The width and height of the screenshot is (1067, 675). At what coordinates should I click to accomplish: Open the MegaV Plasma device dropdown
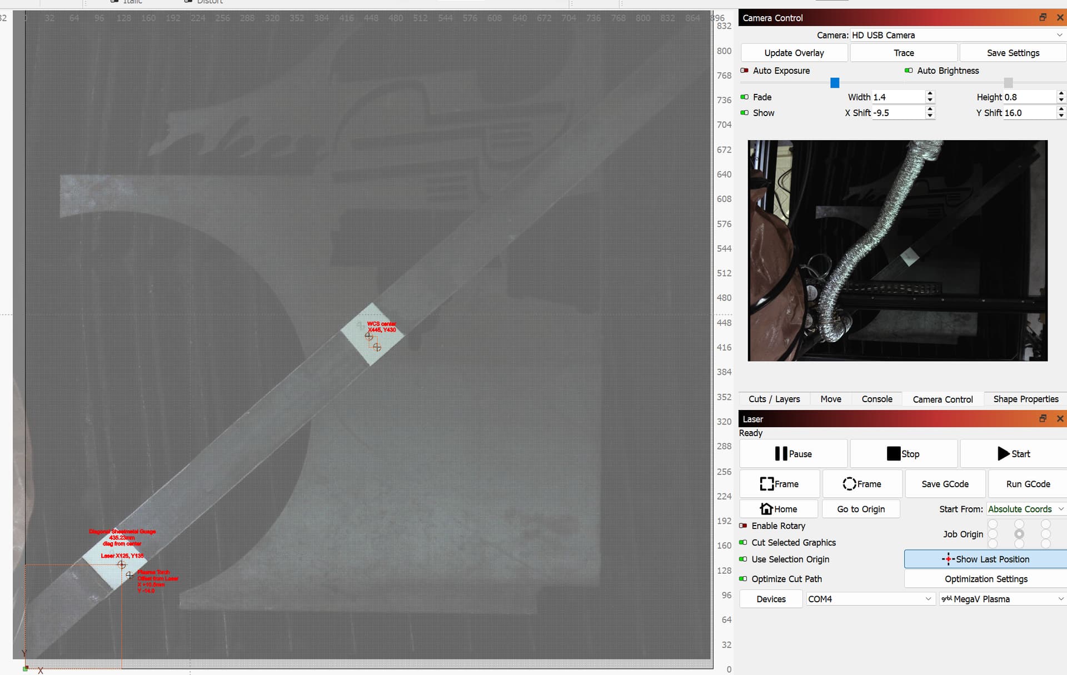click(1003, 598)
